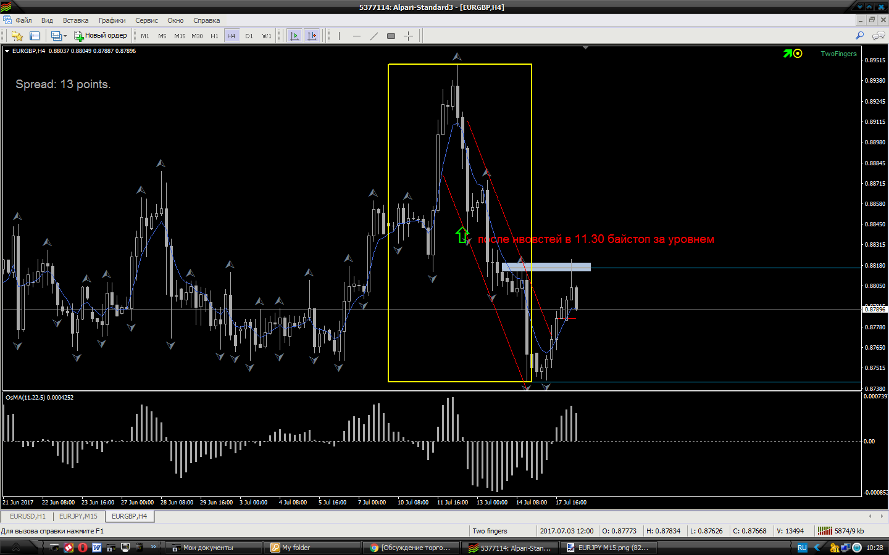Select the vertical line drawing tool
This screenshot has width=889, height=555.
tap(339, 36)
